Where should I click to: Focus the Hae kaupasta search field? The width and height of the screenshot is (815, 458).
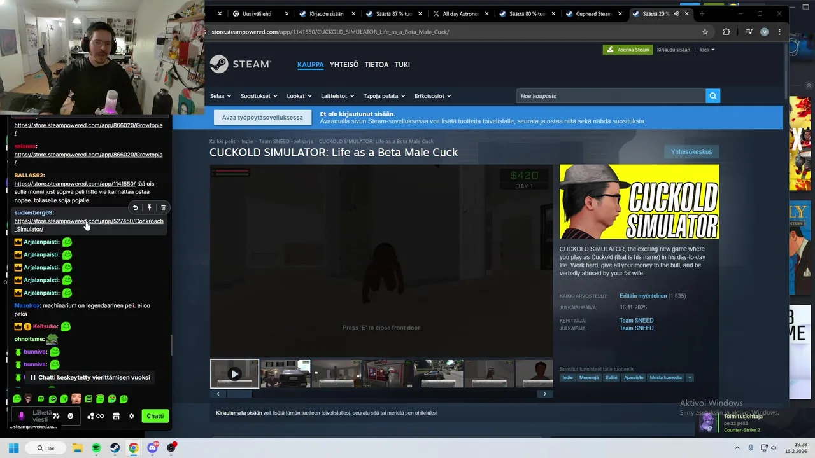(611, 96)
